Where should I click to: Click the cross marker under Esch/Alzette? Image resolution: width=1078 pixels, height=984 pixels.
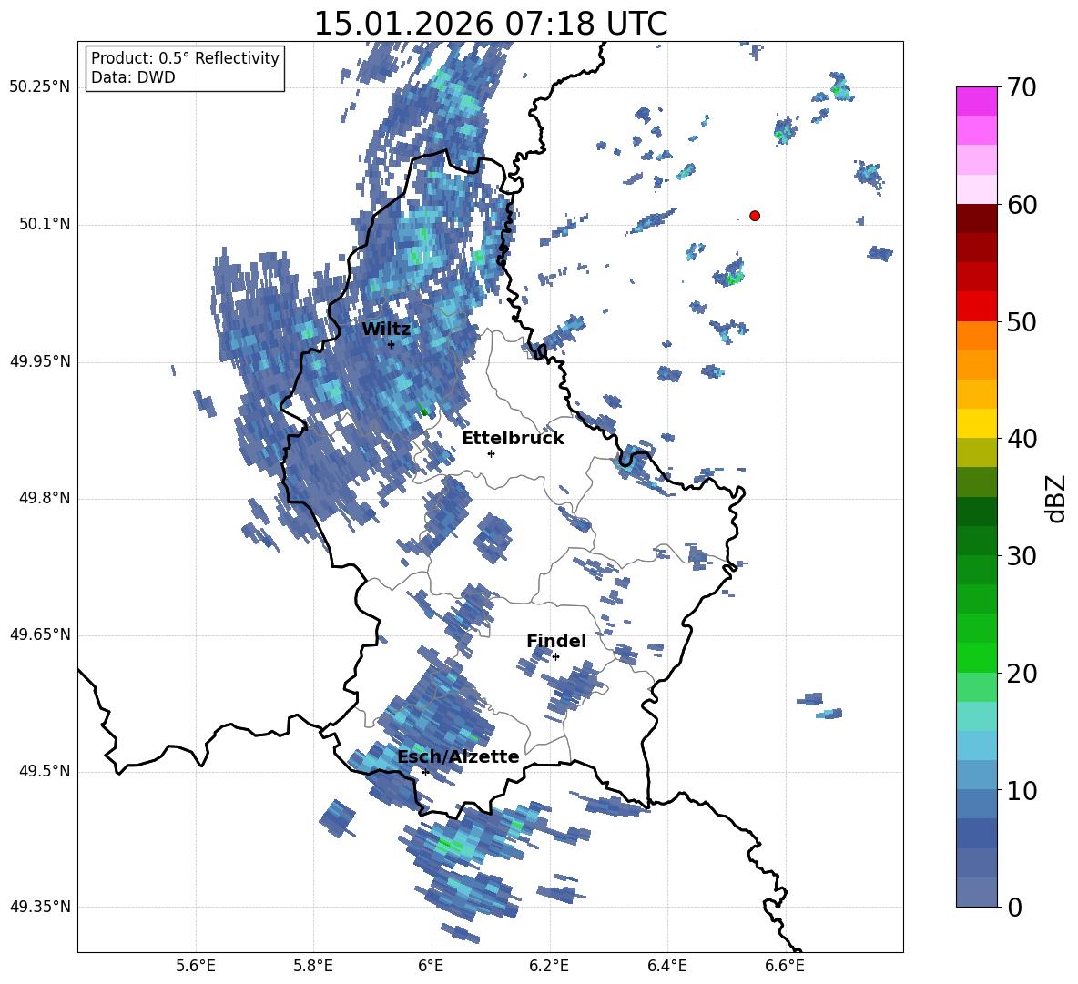425,772
